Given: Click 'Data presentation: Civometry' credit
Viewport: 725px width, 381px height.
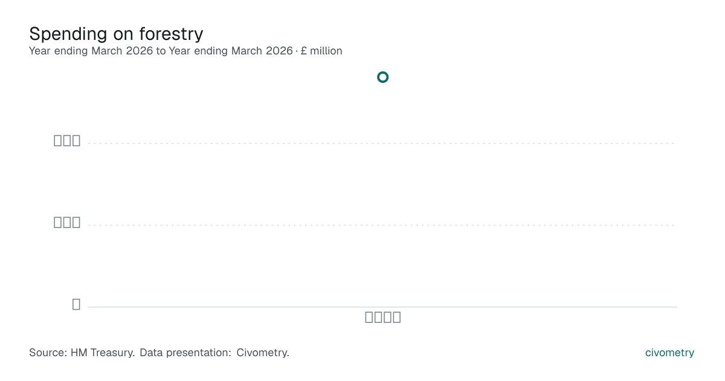Looking at the screenshot, I should tap(214, 353).
